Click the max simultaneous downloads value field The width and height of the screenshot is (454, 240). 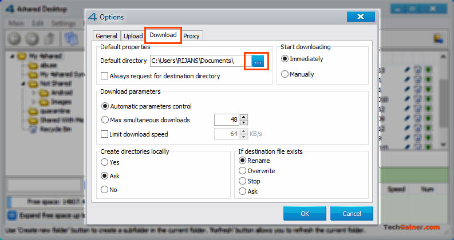click(x=227, y=119)
